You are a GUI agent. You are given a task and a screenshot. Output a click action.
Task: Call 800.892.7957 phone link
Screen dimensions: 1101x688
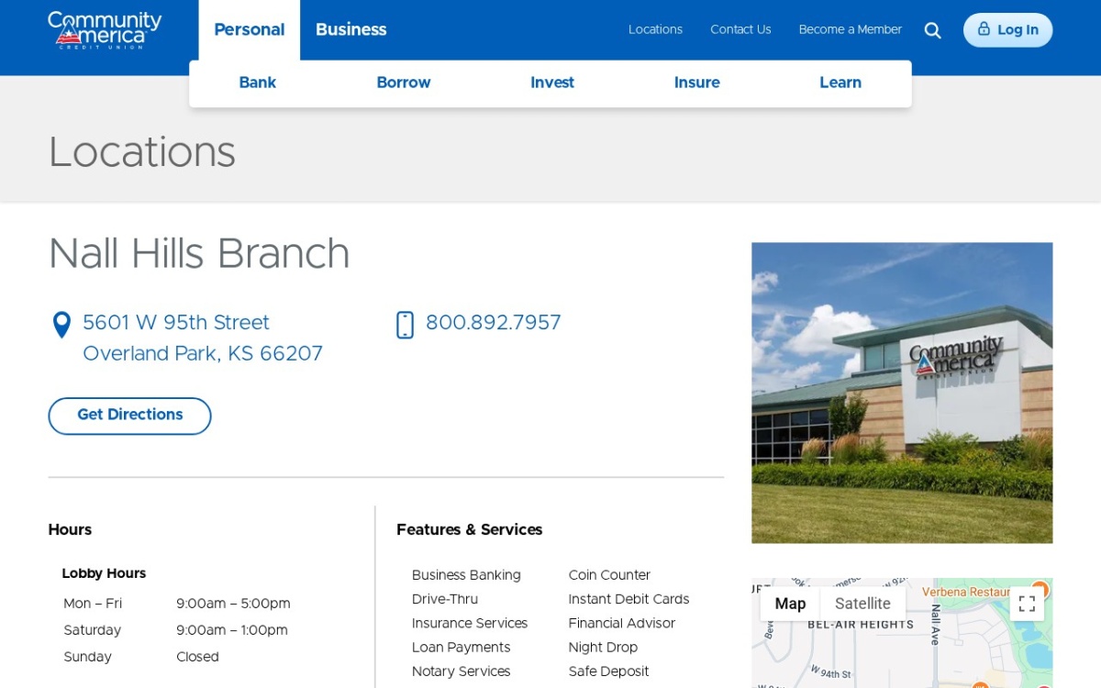494,323
